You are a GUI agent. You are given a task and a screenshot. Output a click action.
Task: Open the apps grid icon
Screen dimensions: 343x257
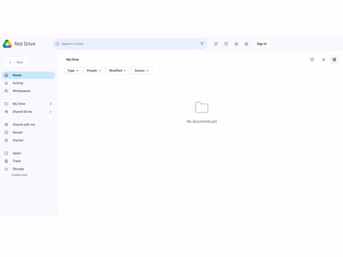246,44
